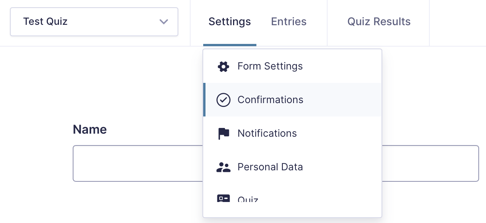Click empty space below Quiz in menu
This screenshot has width=486, height=223.
[292, 210]
